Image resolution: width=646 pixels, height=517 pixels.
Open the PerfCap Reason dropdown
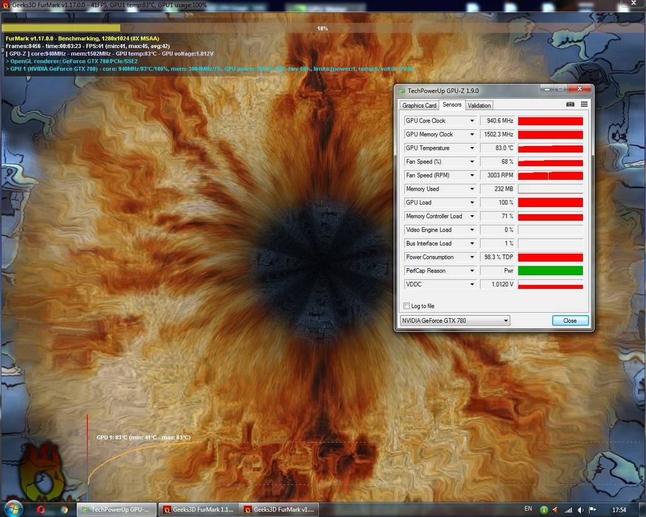(472, 270)
